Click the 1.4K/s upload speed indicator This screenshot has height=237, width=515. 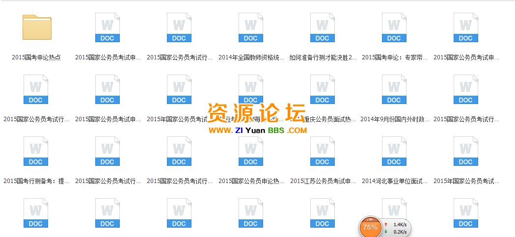(x=396, y=225)
